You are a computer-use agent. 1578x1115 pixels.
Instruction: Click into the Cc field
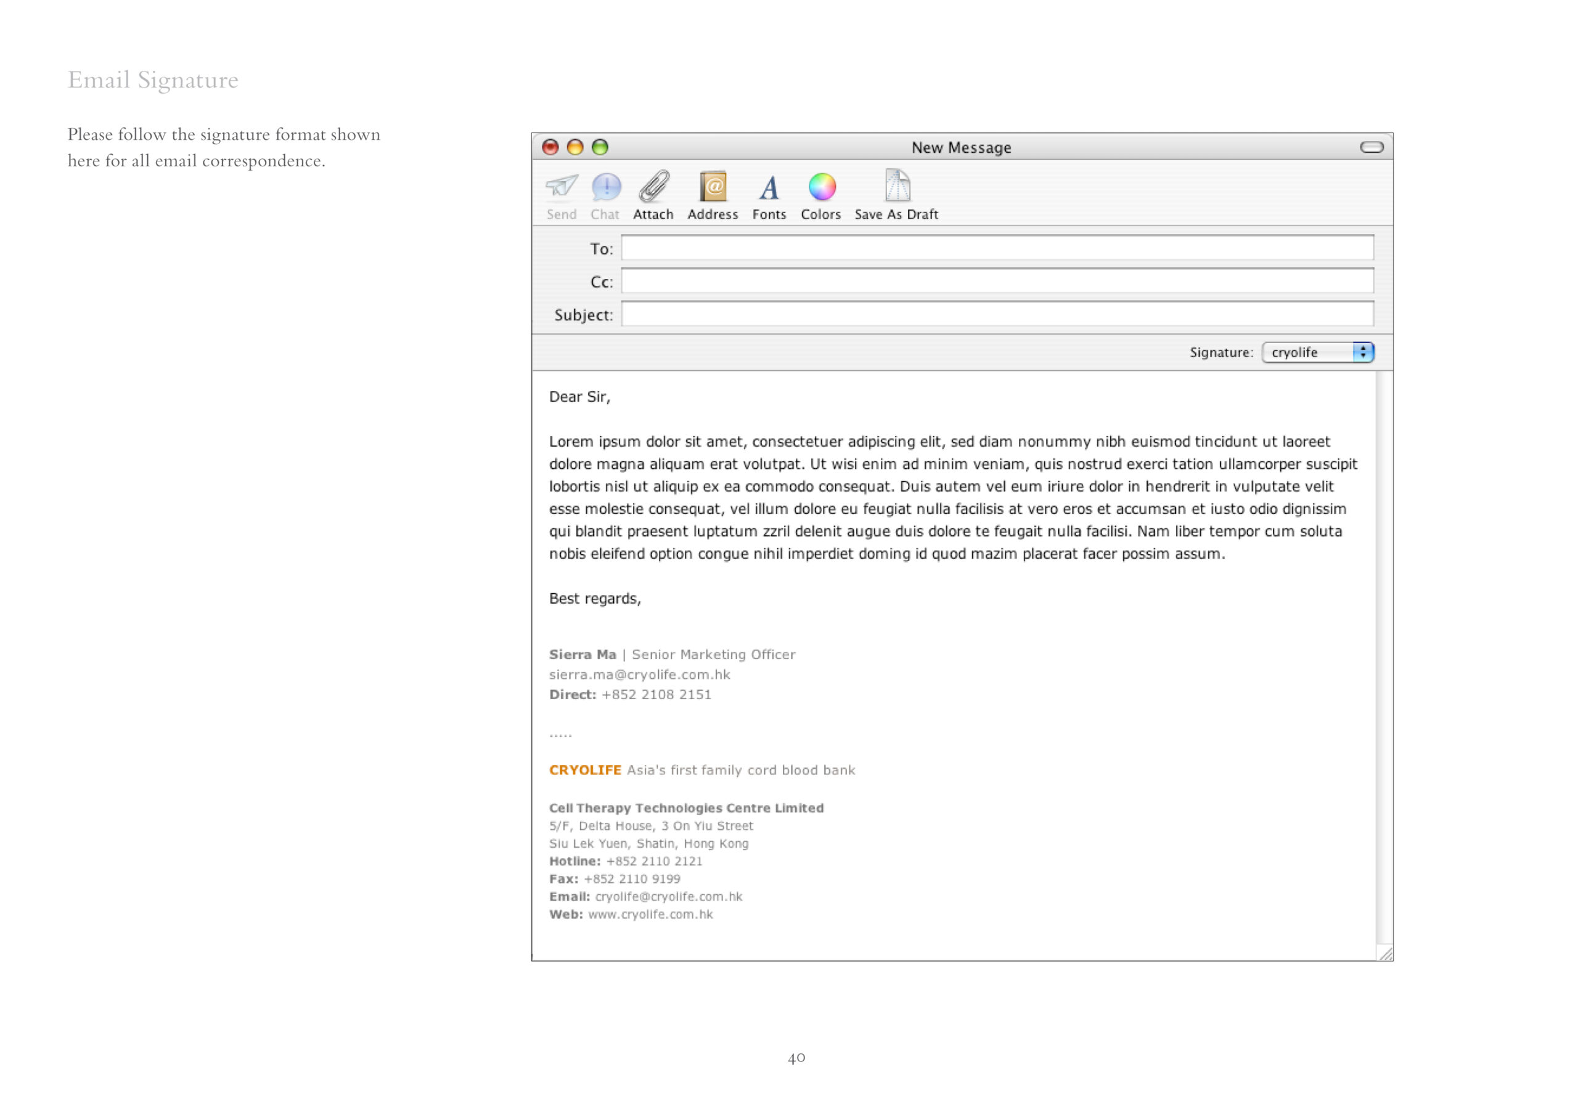coord(997,281)
